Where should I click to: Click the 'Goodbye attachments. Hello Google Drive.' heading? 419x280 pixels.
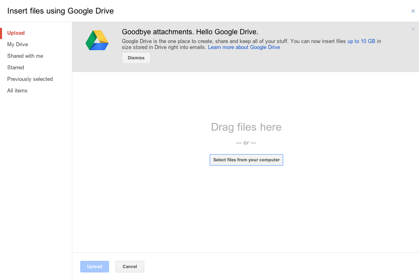click(190, 32)
